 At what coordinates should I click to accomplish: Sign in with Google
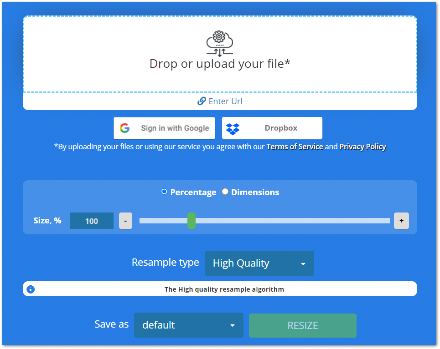(x=164, y=128)
